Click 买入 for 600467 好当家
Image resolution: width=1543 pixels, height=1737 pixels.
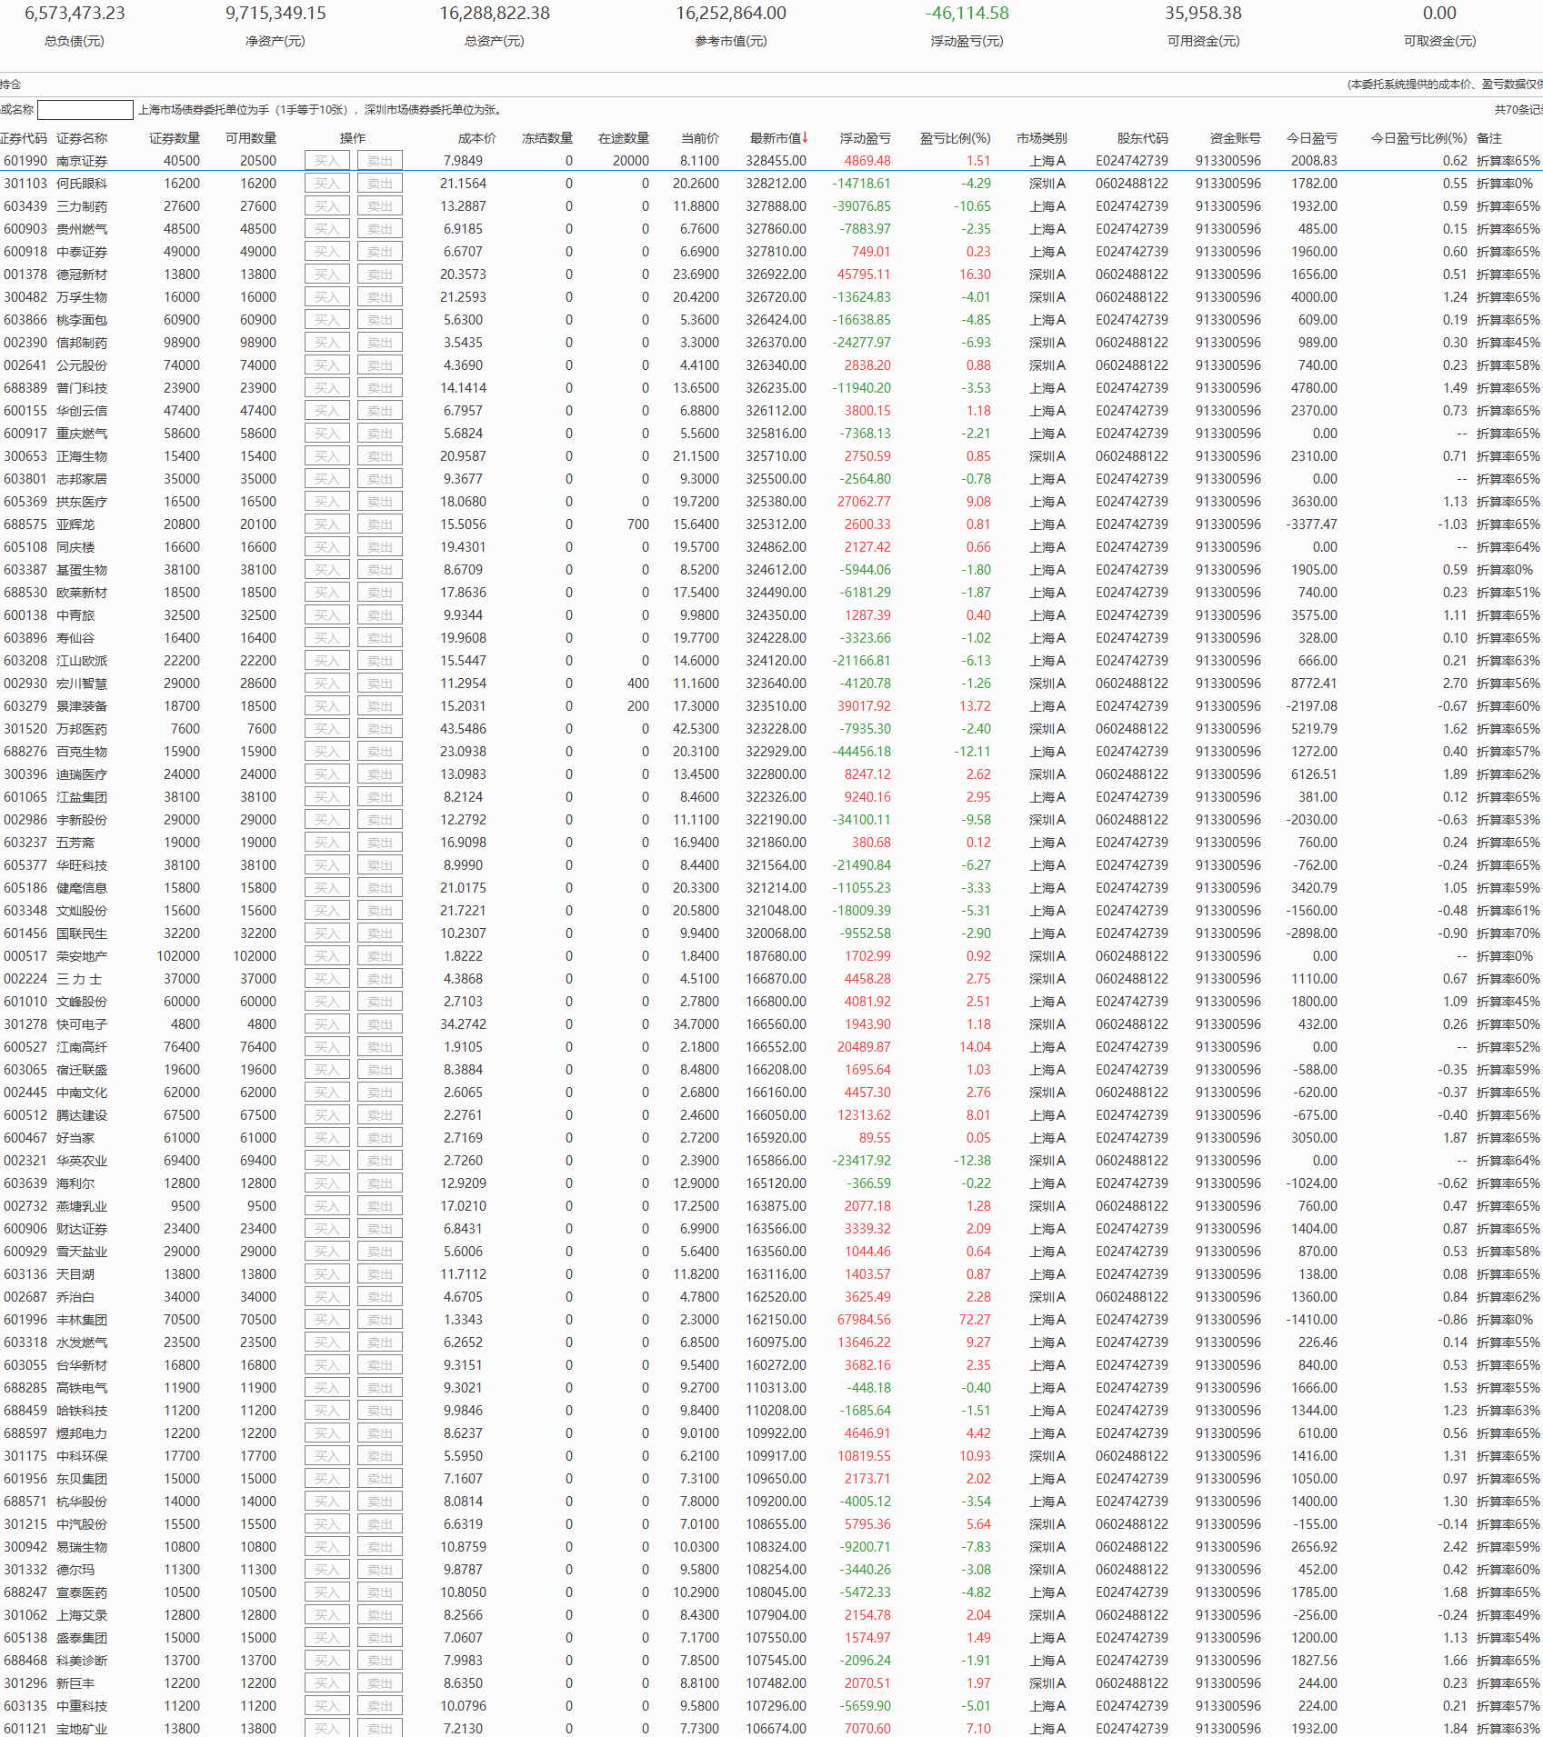point(327,1138)
